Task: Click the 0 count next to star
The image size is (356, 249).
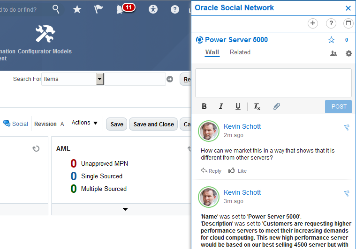Action: [347, 40]
